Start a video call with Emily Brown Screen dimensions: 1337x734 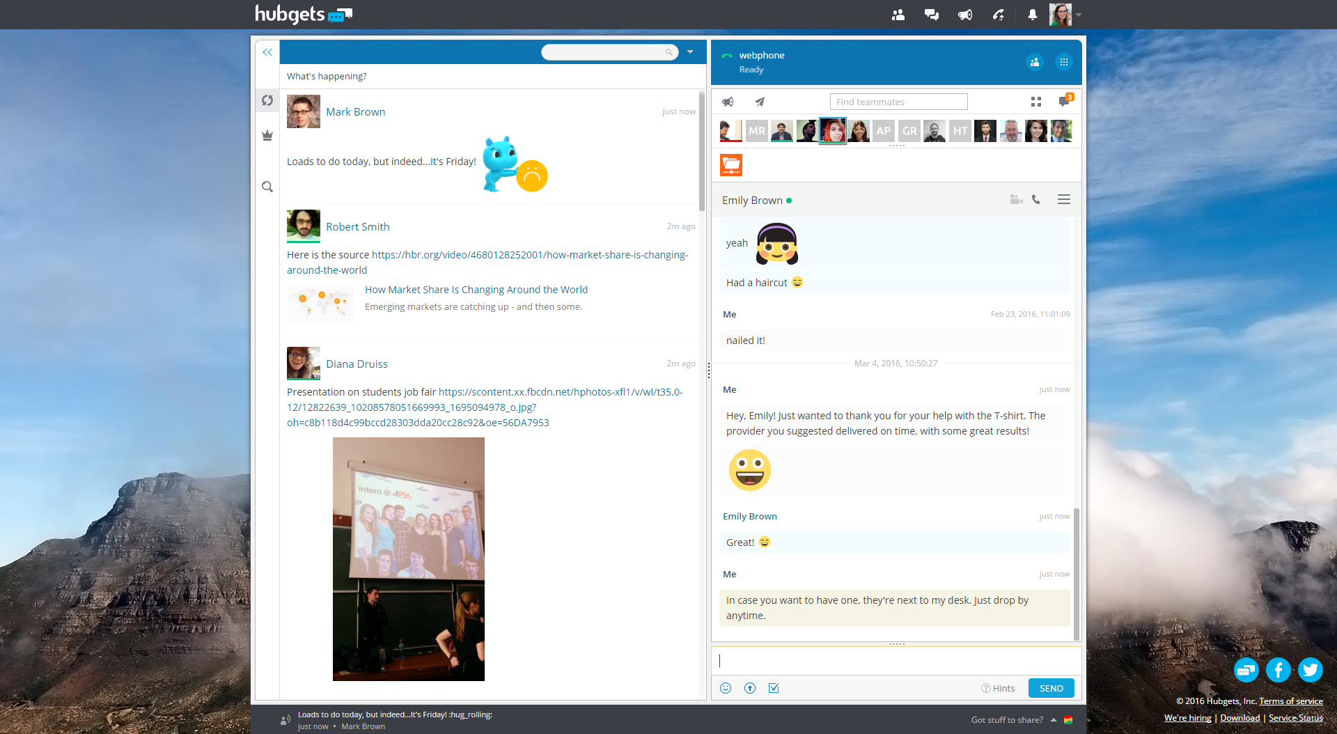tap(1016, 200)
